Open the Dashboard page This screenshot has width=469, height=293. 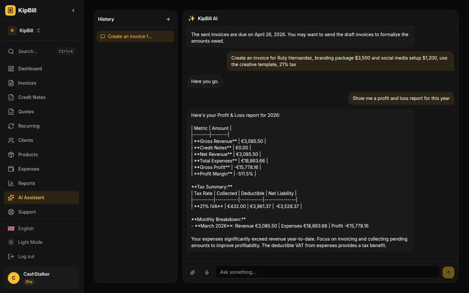click(30, 69)
